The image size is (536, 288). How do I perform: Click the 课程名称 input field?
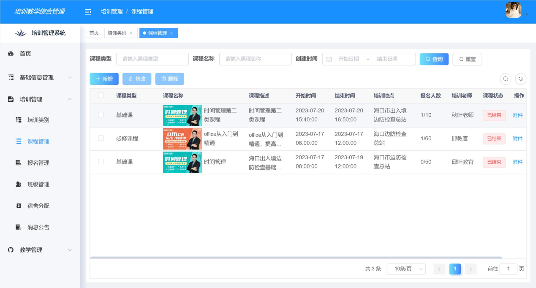[x=255, y=59]
